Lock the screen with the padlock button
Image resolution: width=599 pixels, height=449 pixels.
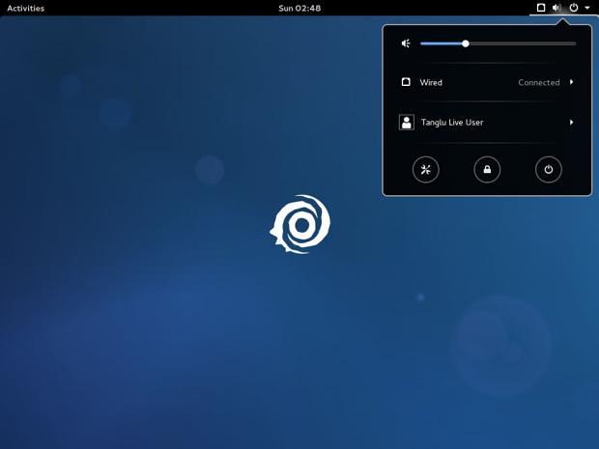click(487, 170)
